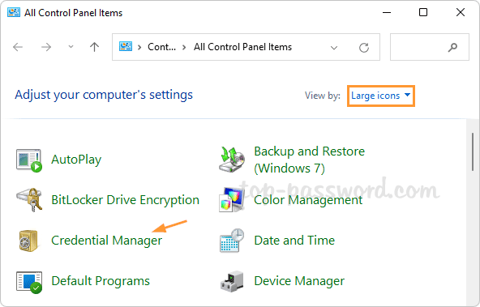Viewport: 480px width, 307px height.
Task: Click the Device Manager icon
Action: (232, 281)
